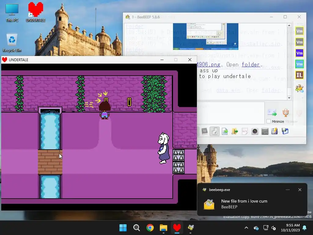
Task: Open the clock showing 9:55 AM
Action: [x=290, y=228]
